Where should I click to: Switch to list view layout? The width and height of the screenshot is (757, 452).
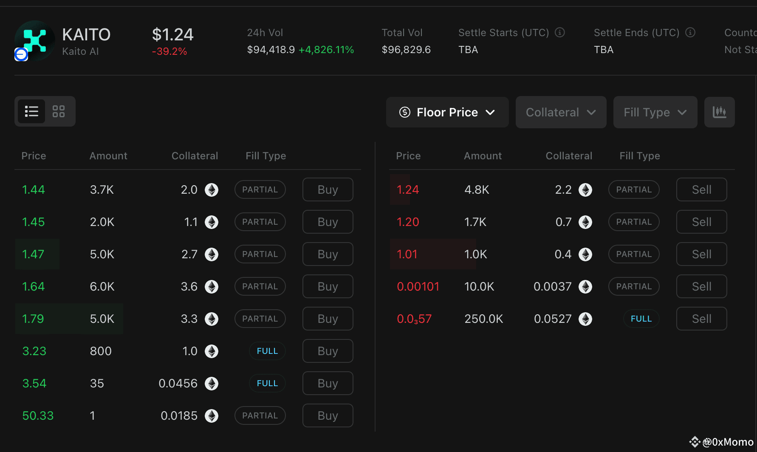point(31,111)
